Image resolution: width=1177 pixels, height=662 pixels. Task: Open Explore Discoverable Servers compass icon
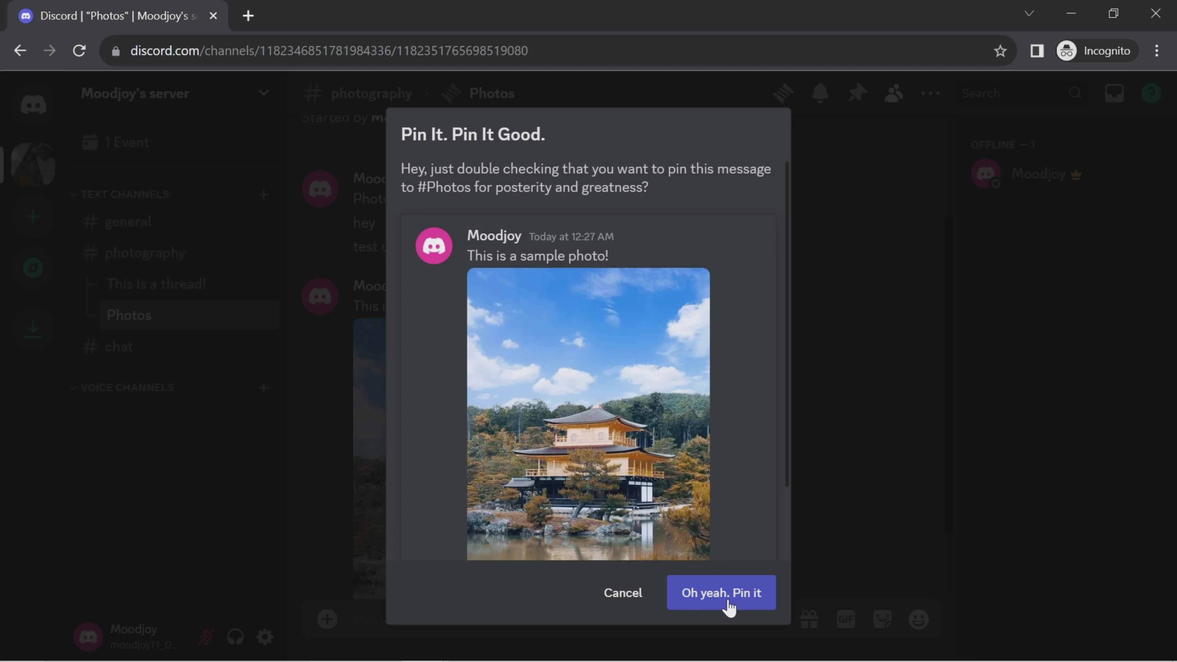33,268
